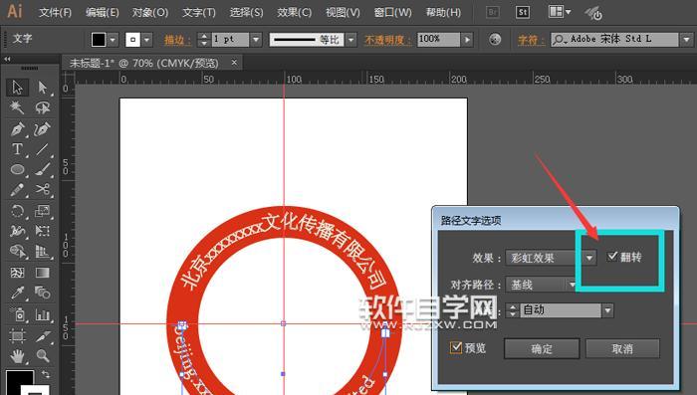Select the Blend tool

pyautogui.click(x=42, y=293)
